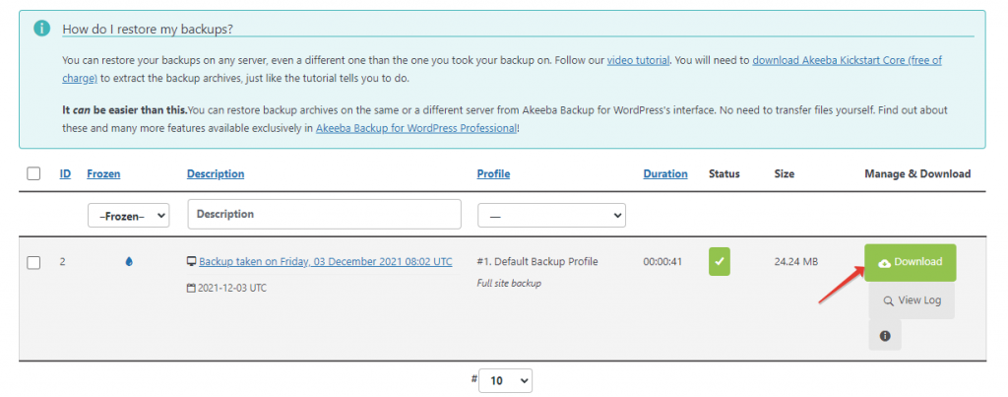Sort by the Description column header
The image size is (1008, 397).
[x=216, y=173]
